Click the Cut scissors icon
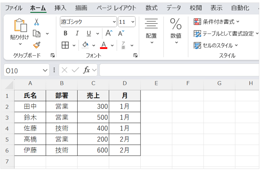The height and width of the screenshot is (171, 261). [x=36, y=22]
